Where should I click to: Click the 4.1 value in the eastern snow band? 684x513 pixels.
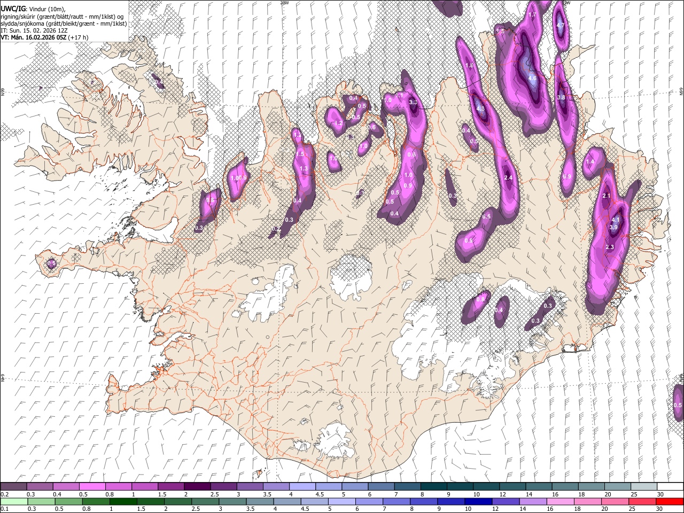pyautogui.click(x=616, y=220)
